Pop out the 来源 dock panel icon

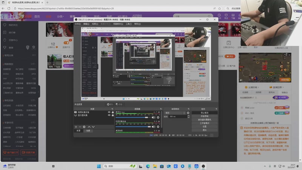[x=112, y=109]
